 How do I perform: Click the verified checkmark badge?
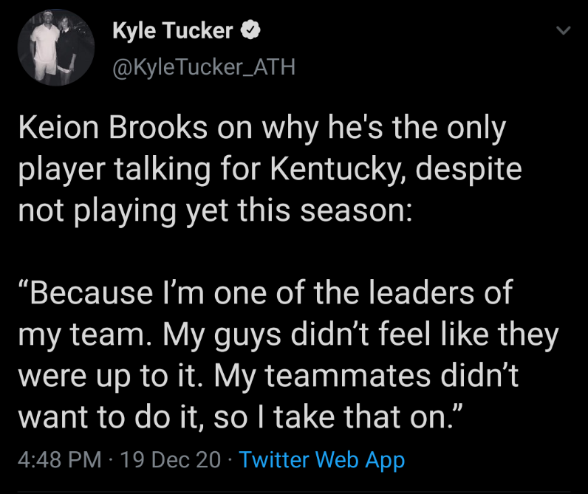click(251, 31)
